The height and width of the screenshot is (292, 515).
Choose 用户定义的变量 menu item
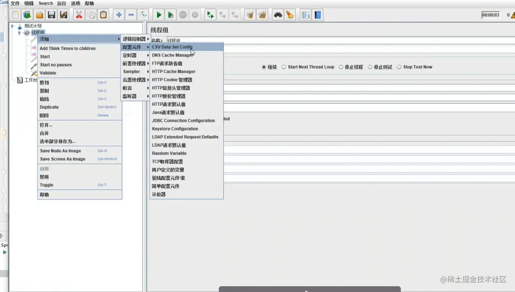187,170
